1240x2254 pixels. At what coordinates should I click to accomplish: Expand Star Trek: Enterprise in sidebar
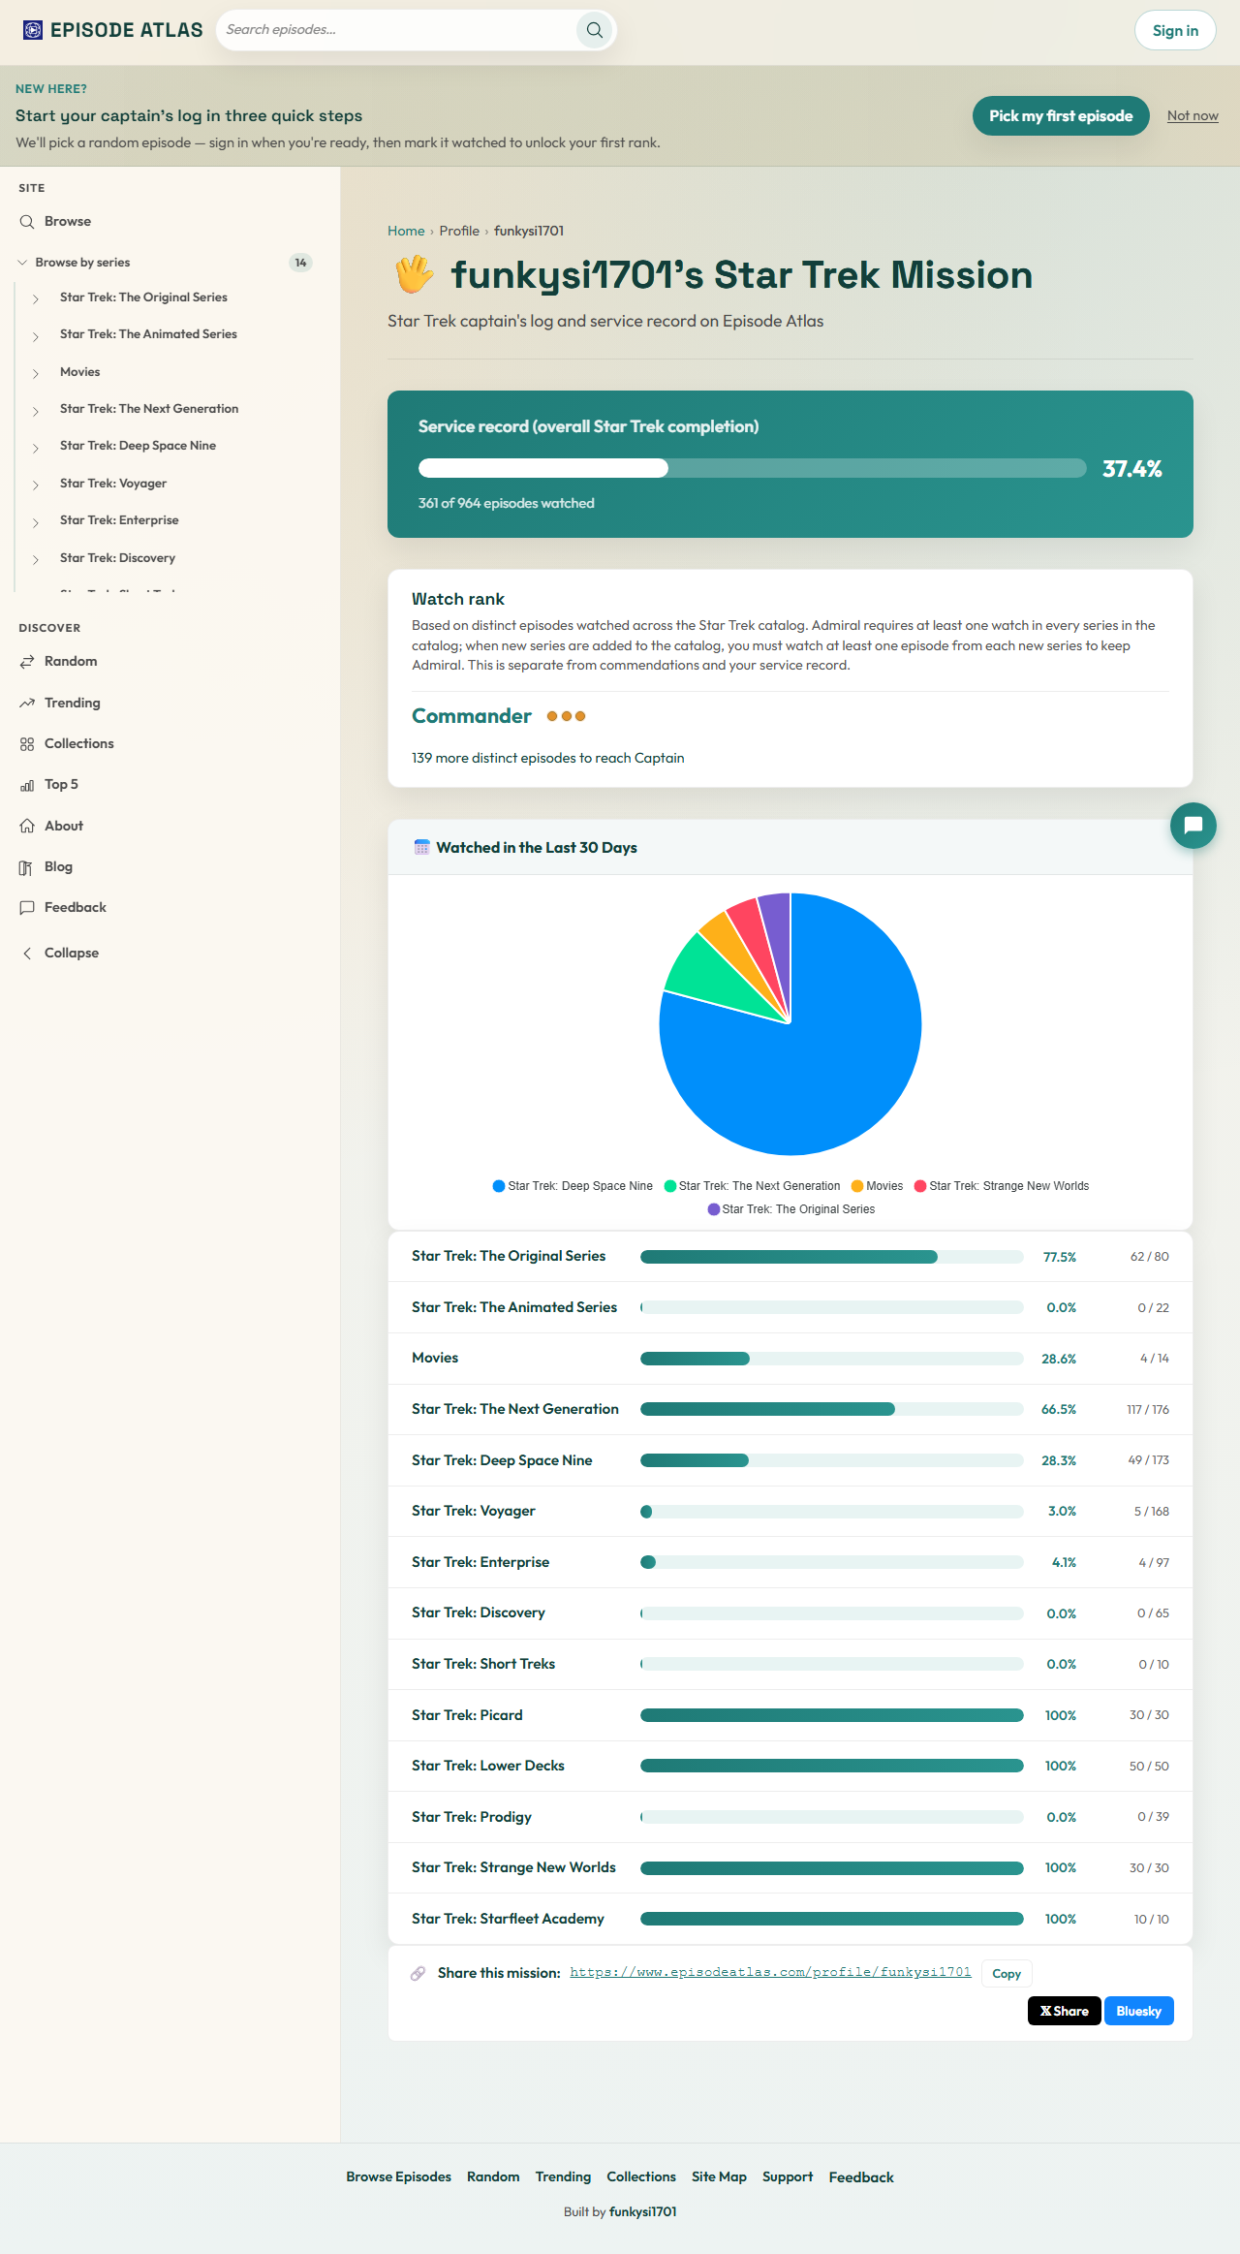click(36, 521)
